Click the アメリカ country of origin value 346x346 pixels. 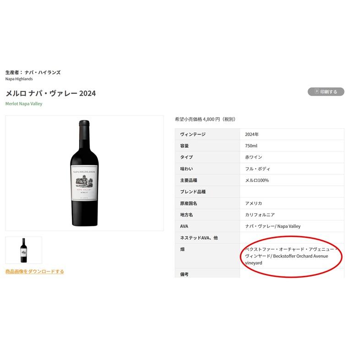point(254,203)
